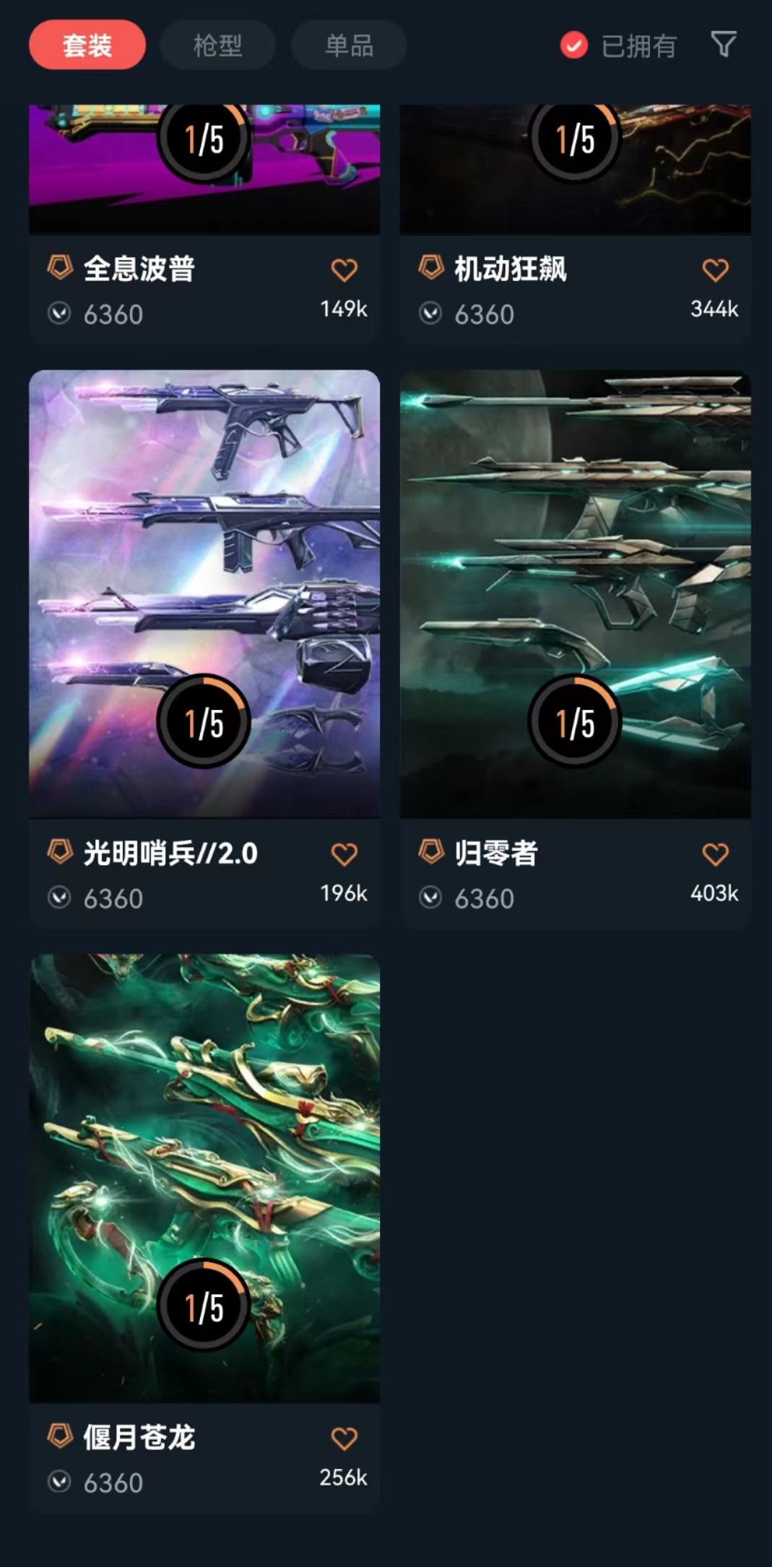Click the 全息波普 bundle title

click(x=139, y=269)
